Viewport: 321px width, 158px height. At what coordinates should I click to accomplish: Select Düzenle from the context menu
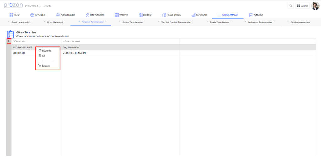click(46, 51)
